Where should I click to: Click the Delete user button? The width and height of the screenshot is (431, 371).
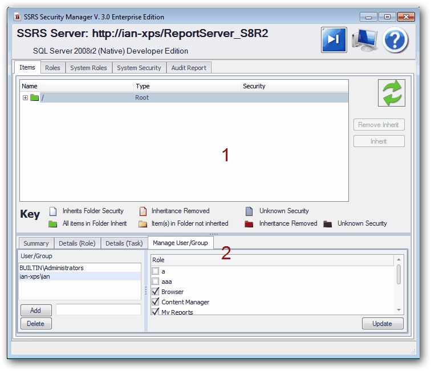tap(36, 324)
